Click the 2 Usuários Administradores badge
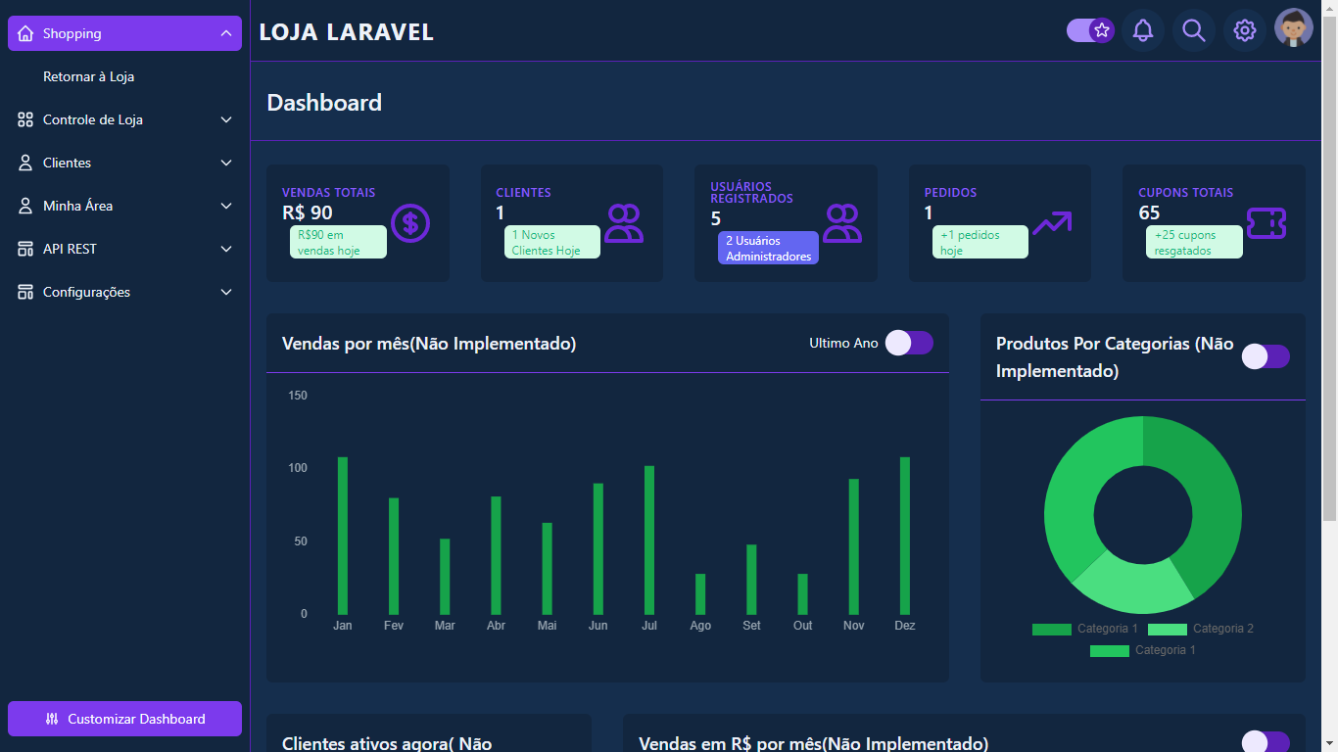Viewport: 1338px width, 752px height. pyautogui.click(x=768, y=248)
